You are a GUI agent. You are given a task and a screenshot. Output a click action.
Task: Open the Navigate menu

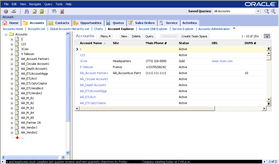(x=35, y=4)
